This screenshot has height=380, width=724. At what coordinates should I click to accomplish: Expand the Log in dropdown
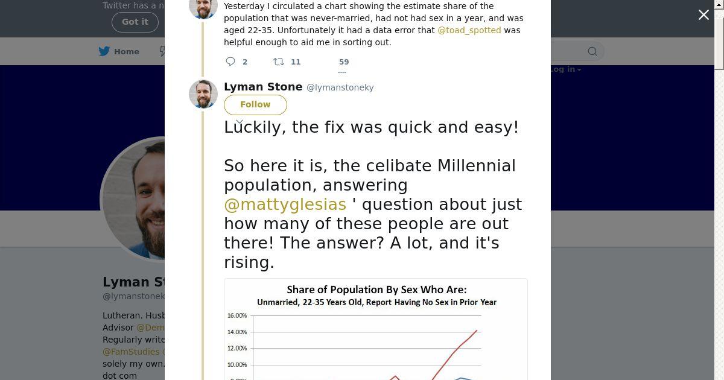pyautogui.click(x=565, y=69)
